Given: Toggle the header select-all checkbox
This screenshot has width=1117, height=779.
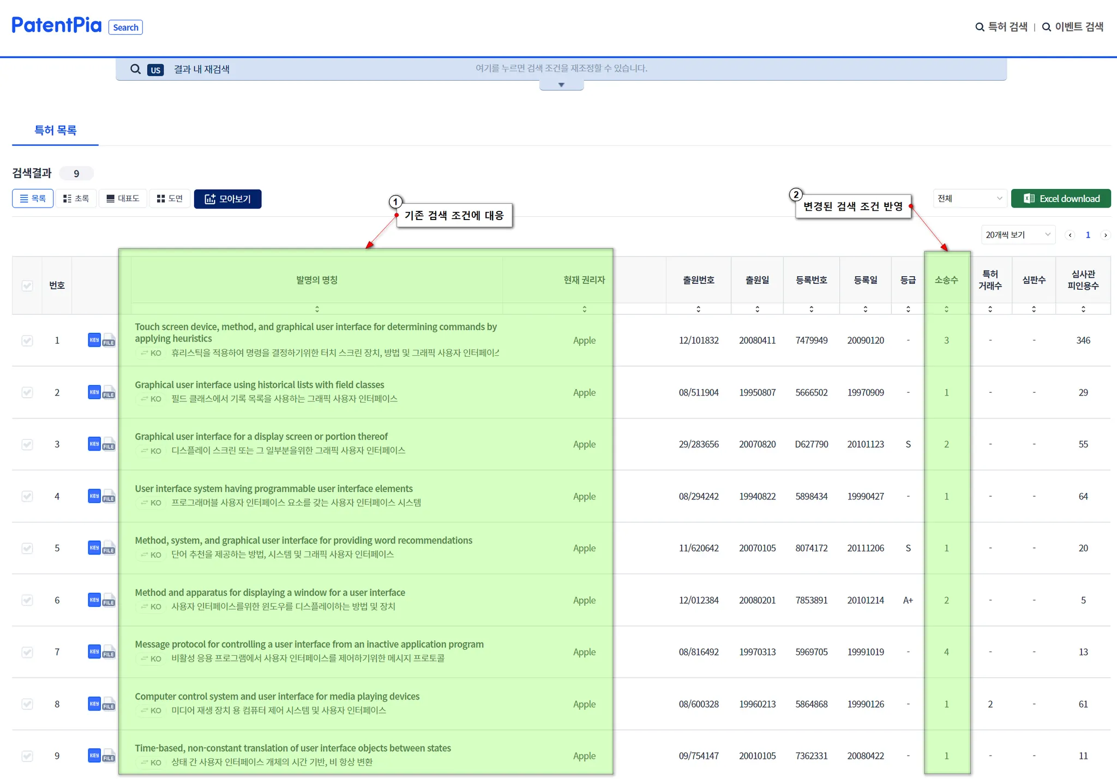Looking at the screenshot, I should pyautogui.click(x=27, y=285).
